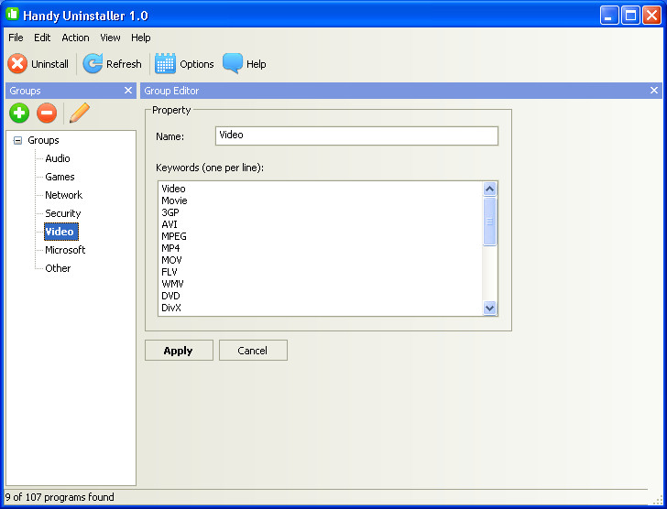Click the AVI keyword line
667x509 pixels.
(x=169, y=224)
